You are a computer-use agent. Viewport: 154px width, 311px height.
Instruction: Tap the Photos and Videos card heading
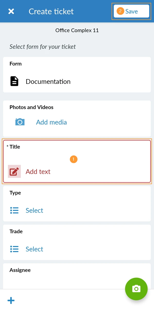[31, 107]
